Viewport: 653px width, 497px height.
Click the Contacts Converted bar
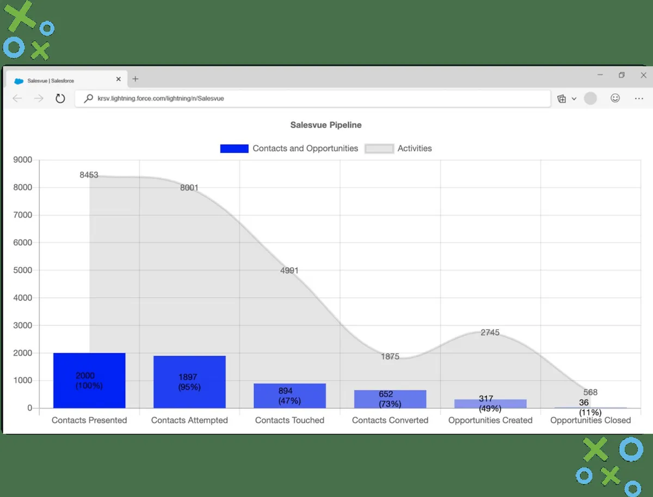[x=390, y=399]
